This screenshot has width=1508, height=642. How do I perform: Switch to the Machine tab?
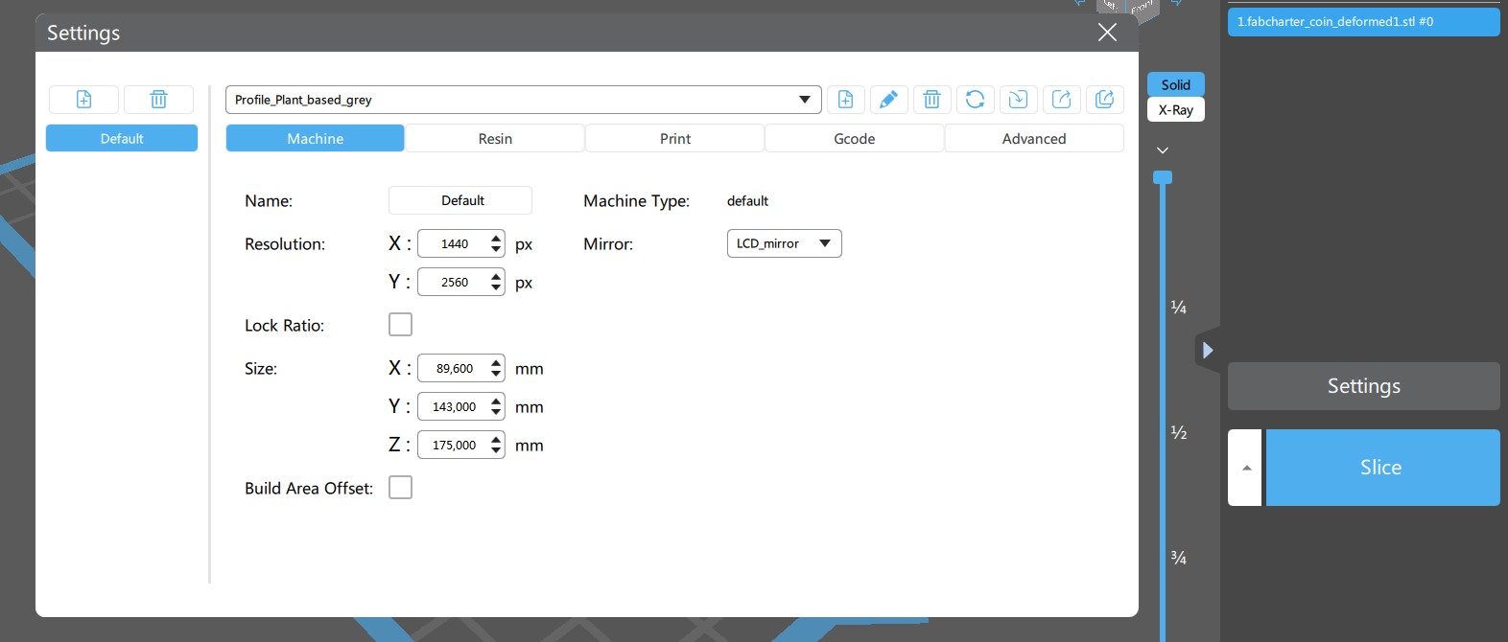pos(315,138)
